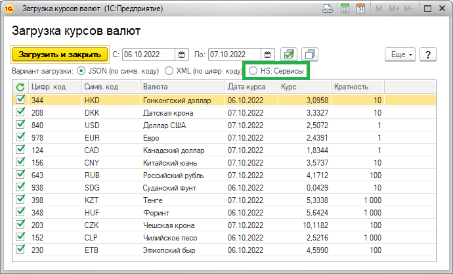Uncheck the RUB Российский рубль row
Viewport: 453px width, 274px height.
coord(20,175)
